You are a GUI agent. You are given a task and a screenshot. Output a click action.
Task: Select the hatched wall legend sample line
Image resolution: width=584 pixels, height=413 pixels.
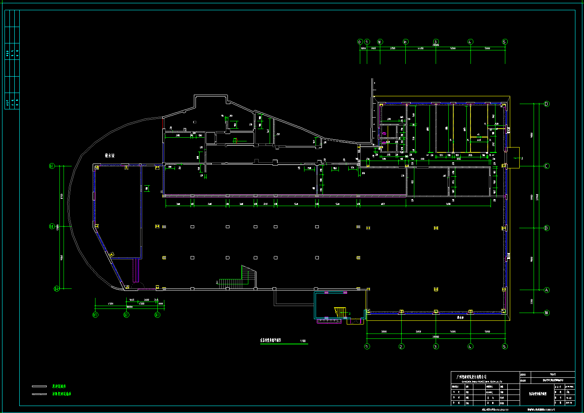40,394
